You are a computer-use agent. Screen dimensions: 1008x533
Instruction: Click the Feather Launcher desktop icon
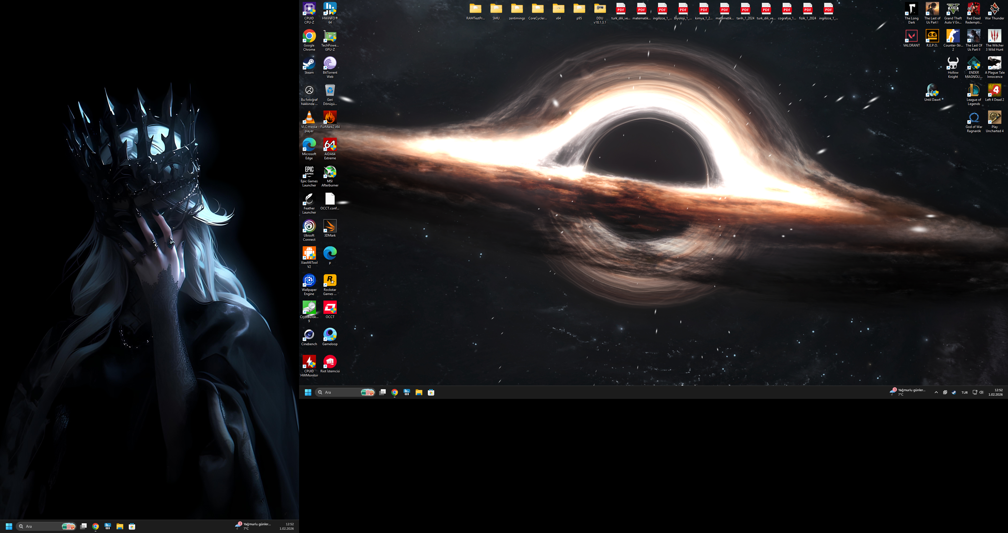309,203
